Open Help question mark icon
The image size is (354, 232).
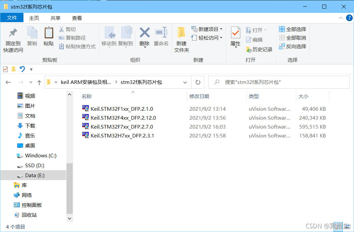point(349,18)
